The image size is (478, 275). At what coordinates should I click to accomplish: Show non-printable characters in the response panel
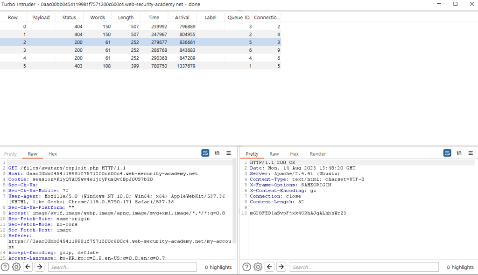pyautogui.click(x=459, y=153)
